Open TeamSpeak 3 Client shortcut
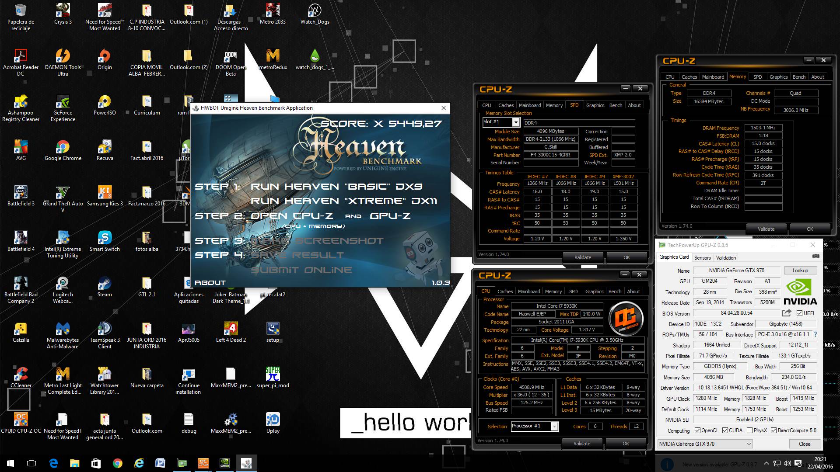 [105, 335]
